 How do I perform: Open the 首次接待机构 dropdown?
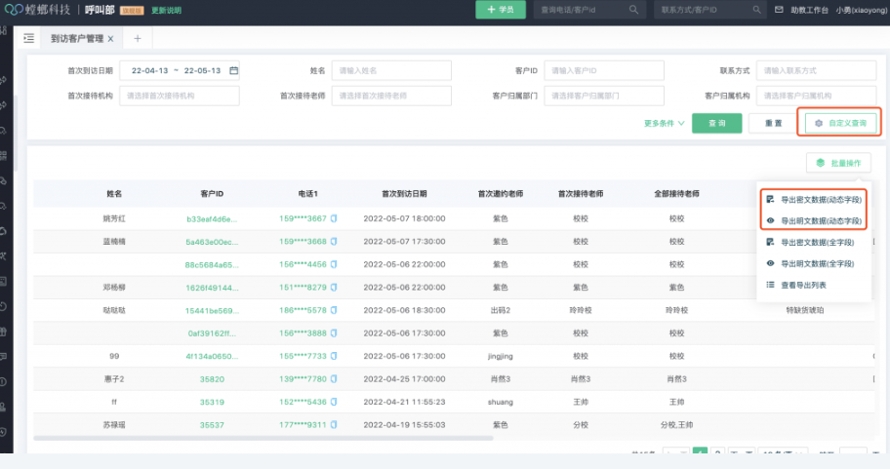click(x=180, y=96)
